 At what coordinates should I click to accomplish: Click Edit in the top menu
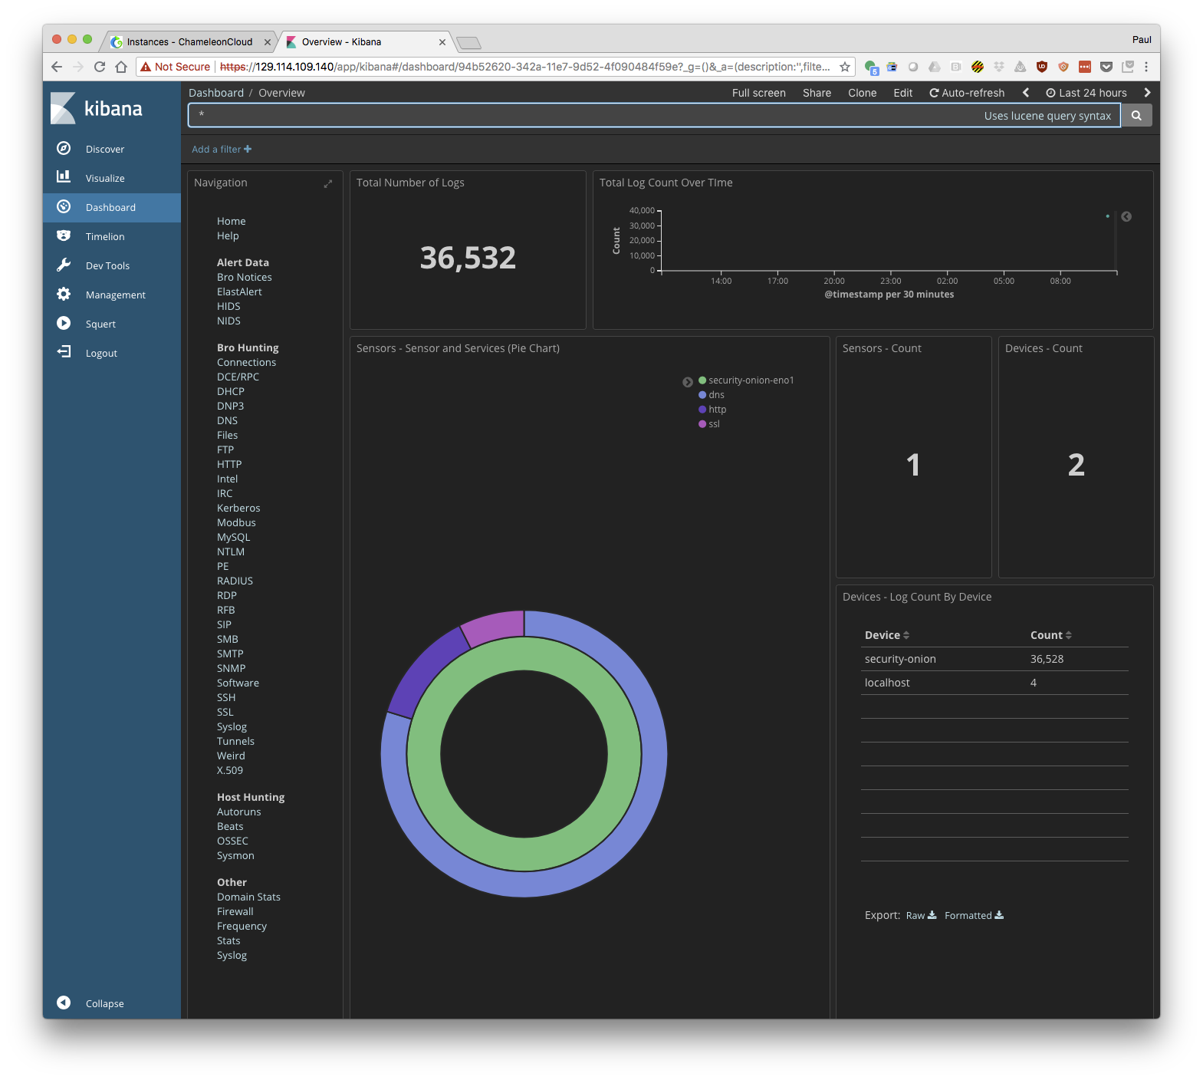(x=902, y=93)
